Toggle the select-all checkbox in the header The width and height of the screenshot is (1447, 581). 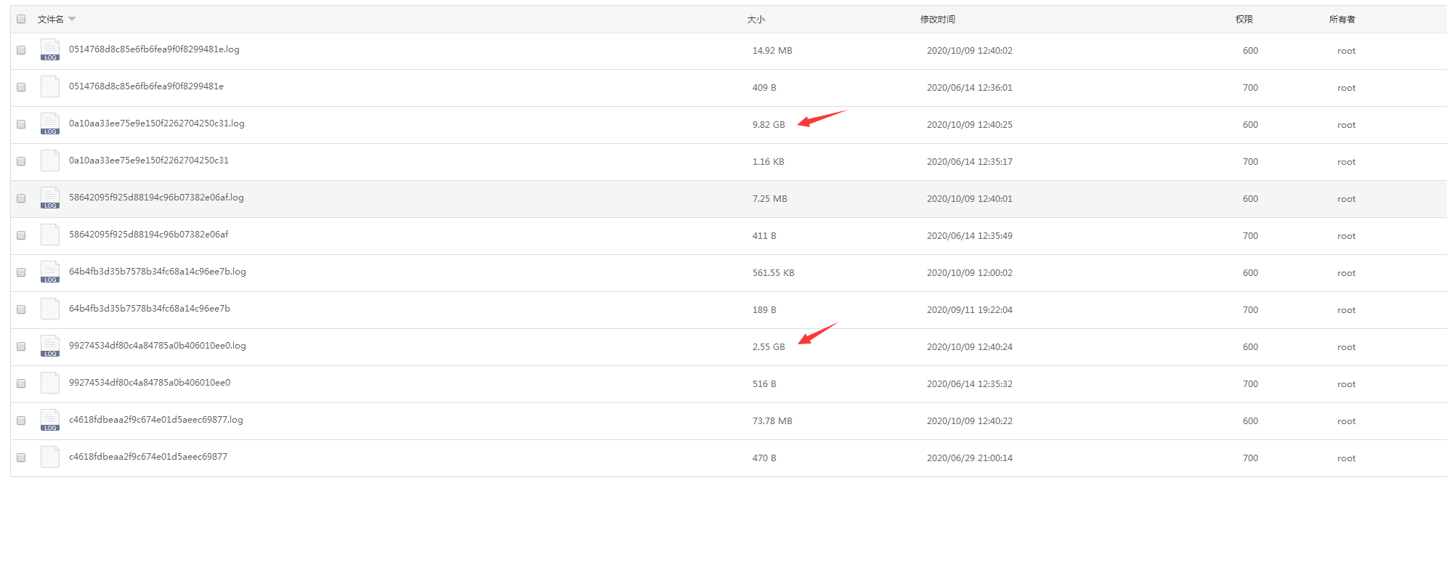[21, 20]
